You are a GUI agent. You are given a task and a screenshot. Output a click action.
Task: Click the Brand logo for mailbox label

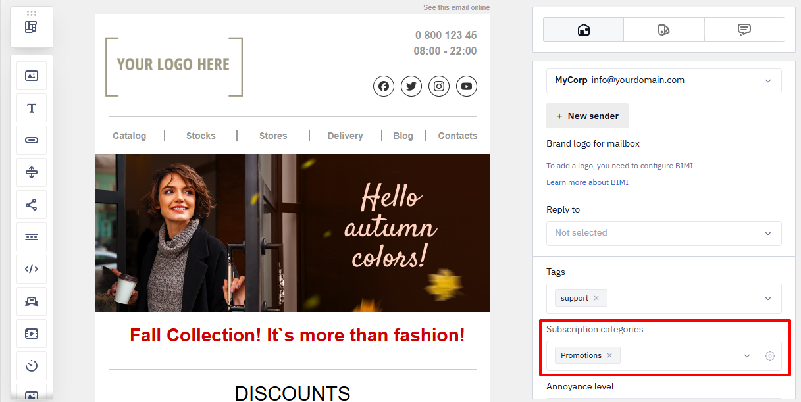pos(593,143)
